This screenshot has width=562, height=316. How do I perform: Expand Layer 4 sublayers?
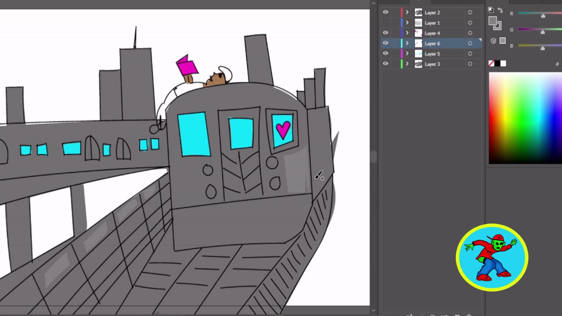pyautogui.click(x=407, y=33)
